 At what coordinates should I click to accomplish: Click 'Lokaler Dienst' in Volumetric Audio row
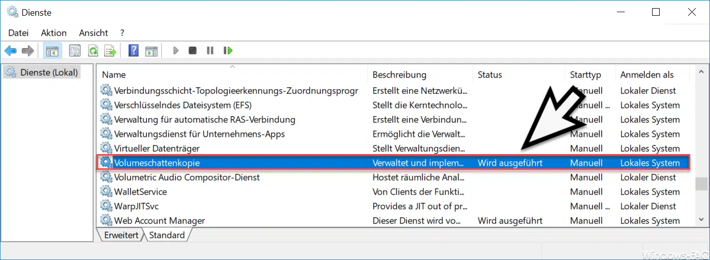648,177
